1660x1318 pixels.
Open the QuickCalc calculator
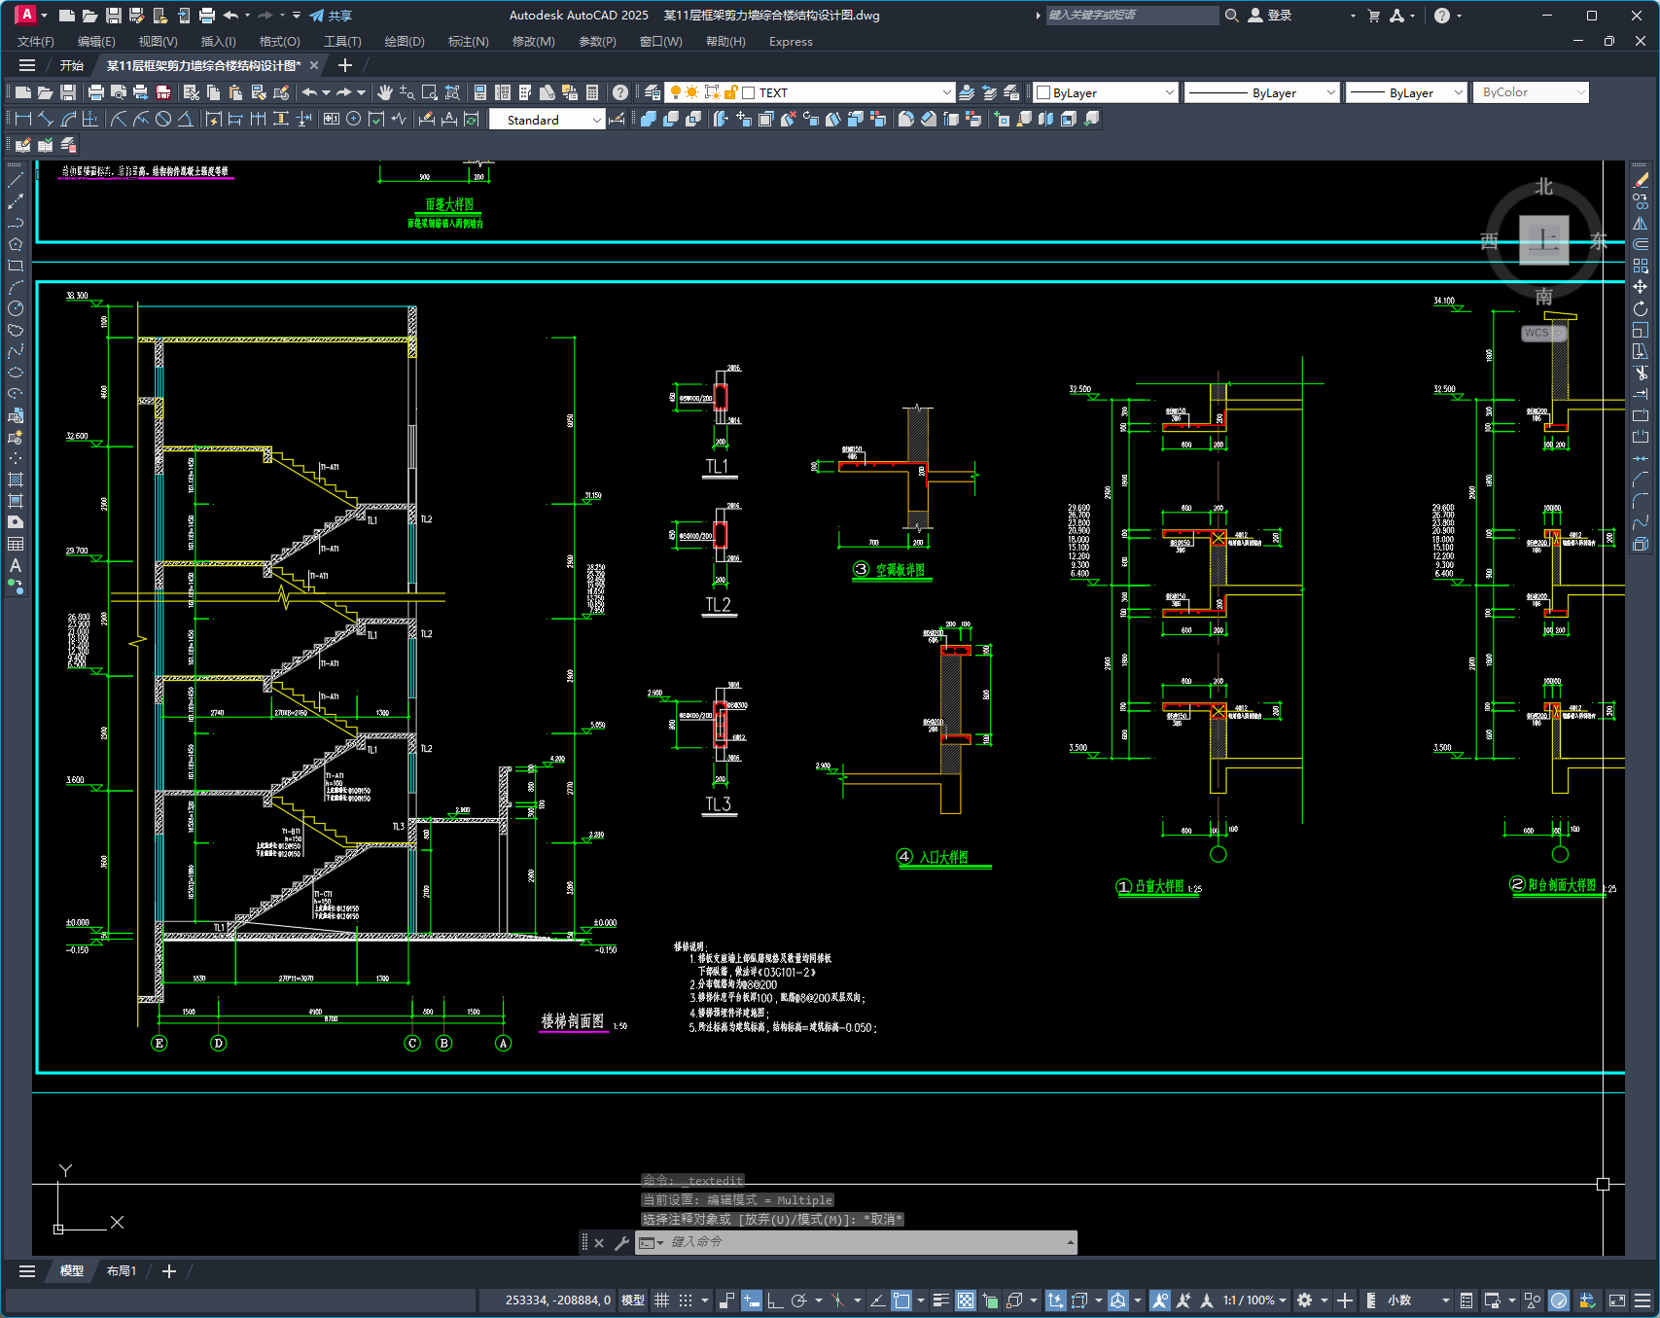[x=592, y=92]
